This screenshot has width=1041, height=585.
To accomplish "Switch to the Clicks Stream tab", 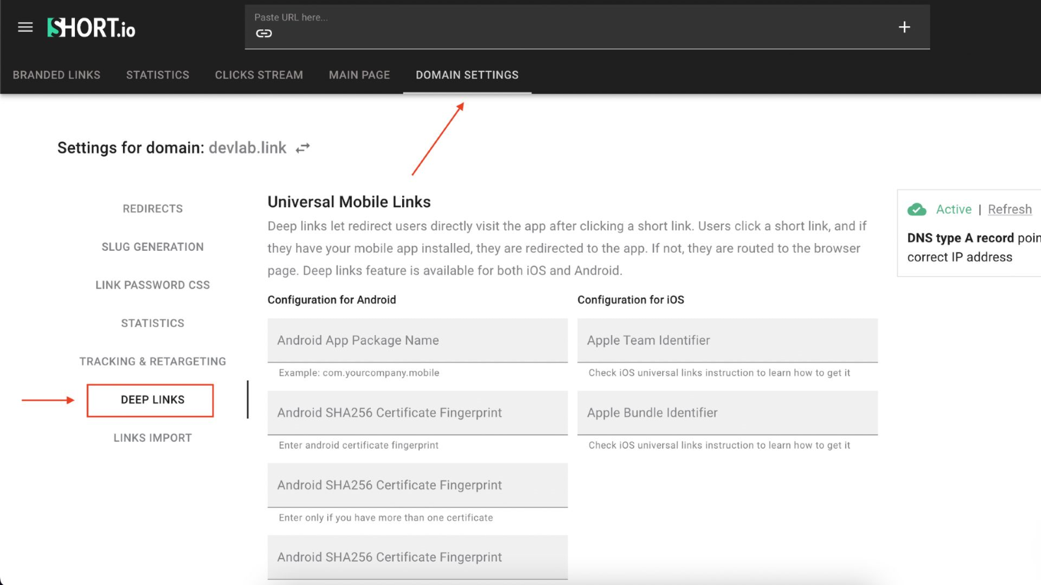I will (259, 75).
